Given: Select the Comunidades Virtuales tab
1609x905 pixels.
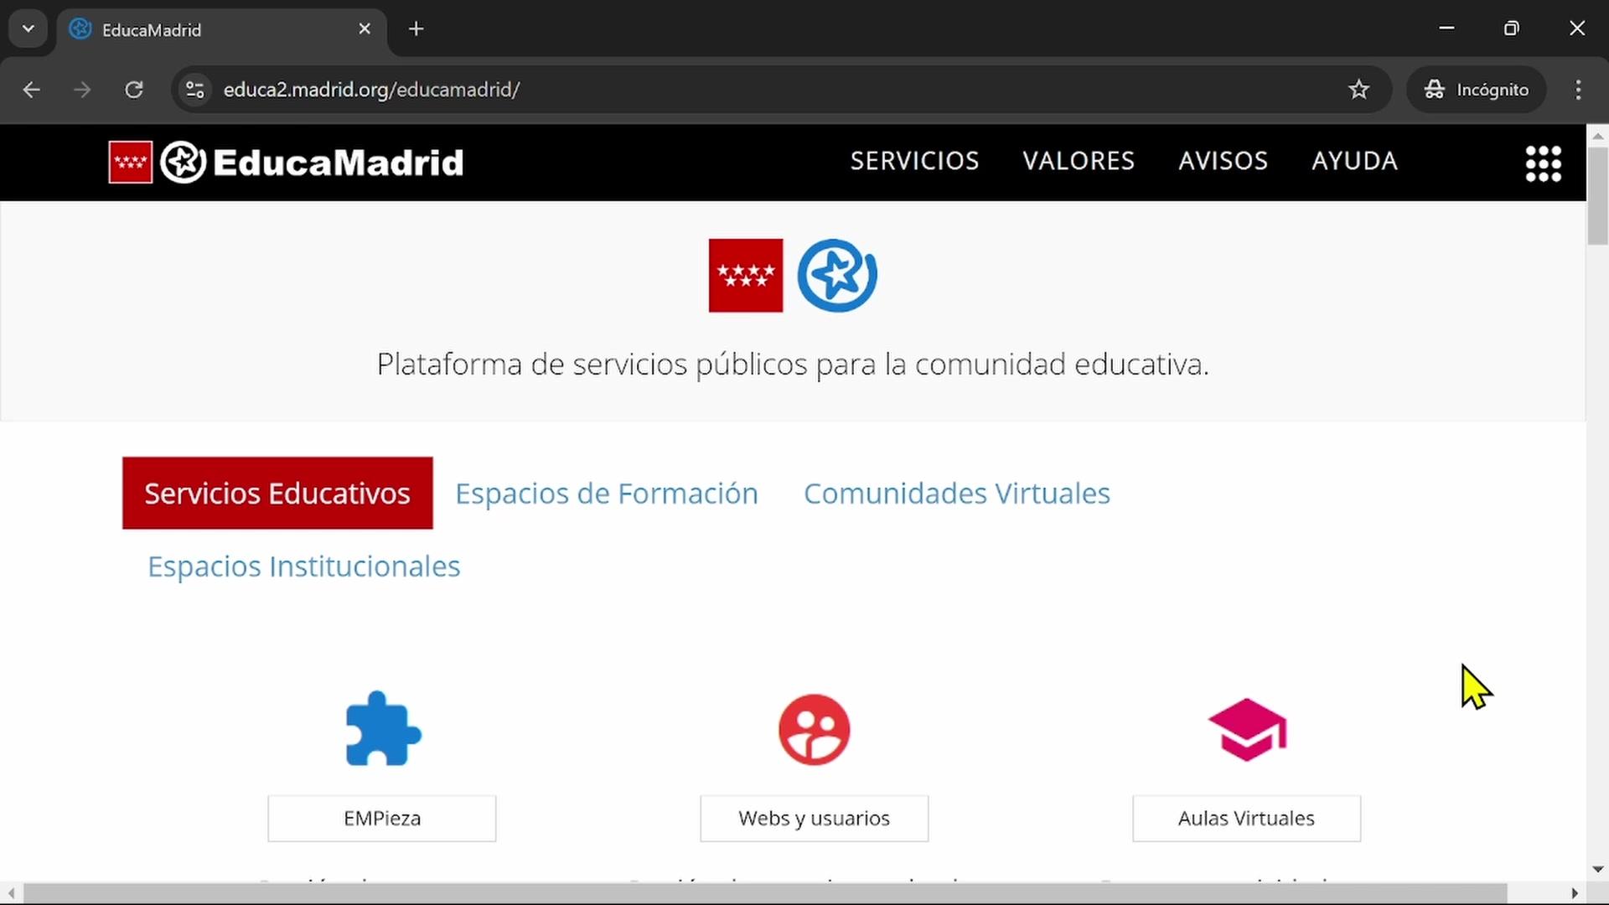Looking at the screenshot, I should pyautogui.click(x=956, y=494).
